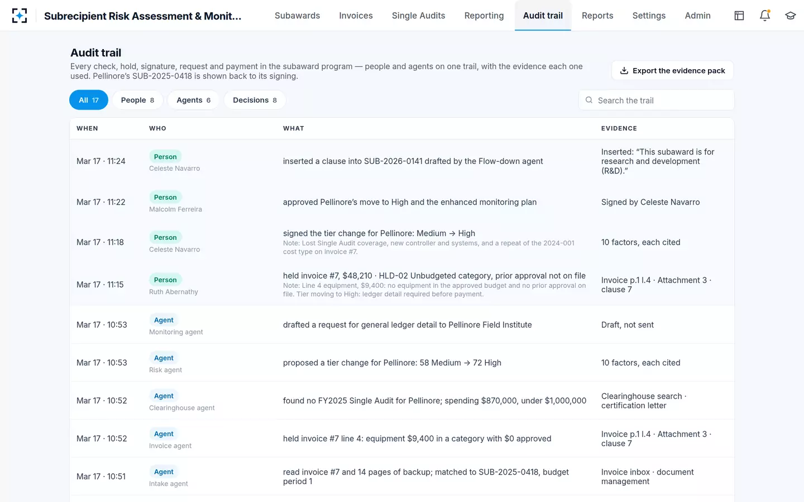The height and width of the screenshot is (502, 804).
Task: Open the graduation cap help icon
Action: point(790,16)
